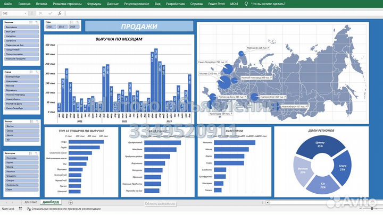Toggle Сладости in the Категория slicer
The width and height of the screenshot is (383, 215).
pyautogui.click(x=21, y=176)
